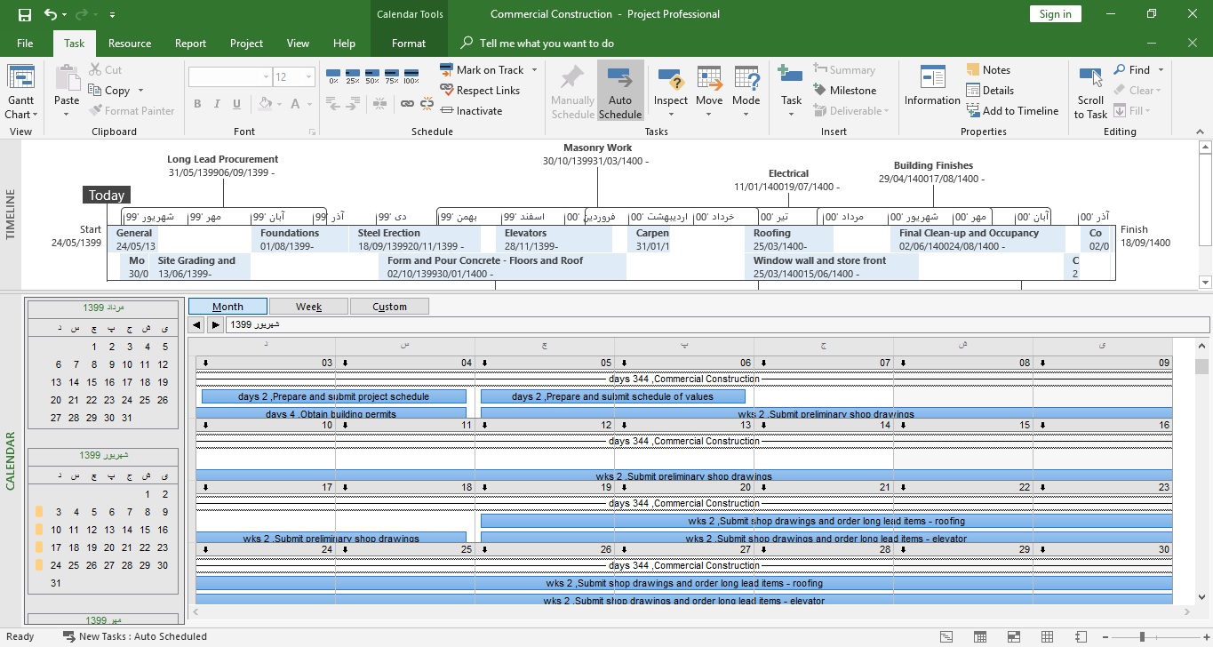Image resolution: width=1213 pixels, height=647 pixels.
Task: Expand the Gantt Chart view dropdown
Action: [x=21, y=114]
